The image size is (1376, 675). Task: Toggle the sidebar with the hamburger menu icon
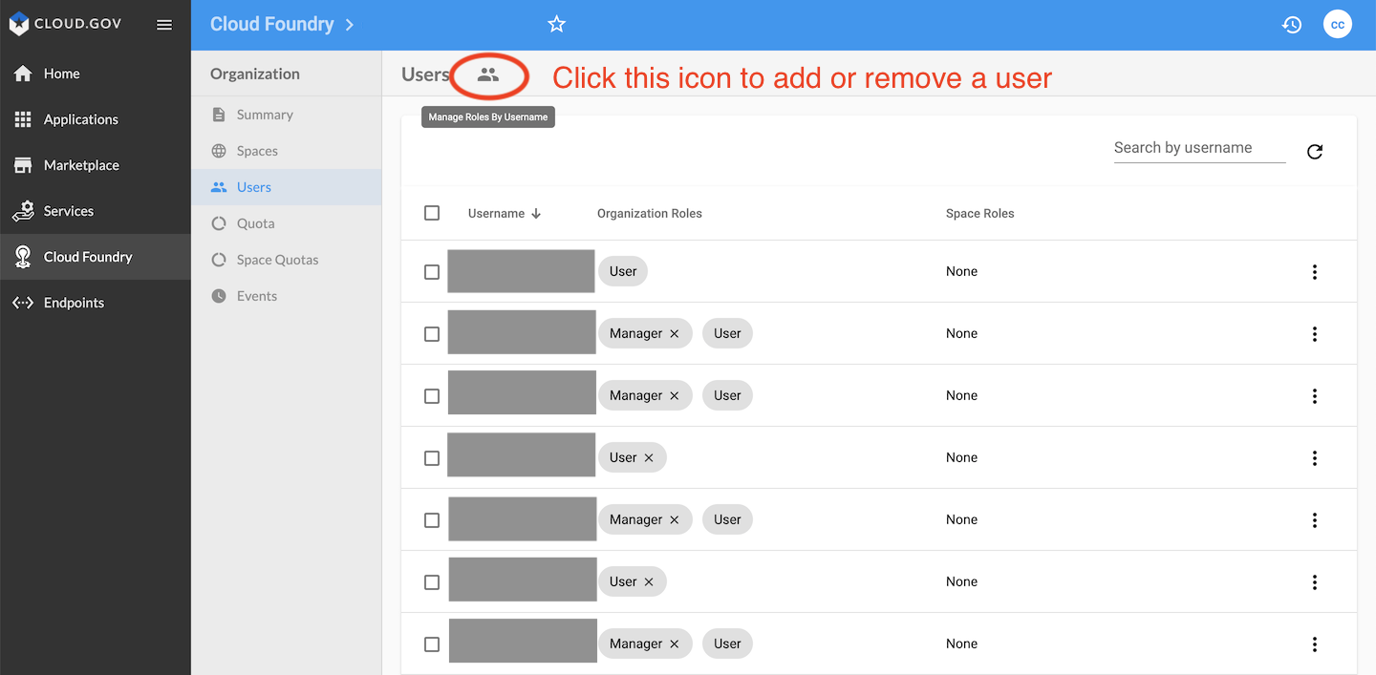coord(164,25)
